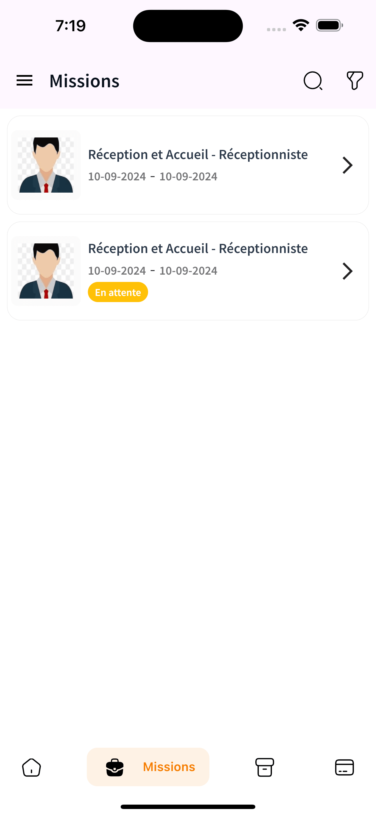This screenshot has width=376, height=816.
Task: Tap the Wi-Fi status icon
Action: [301, 25]
